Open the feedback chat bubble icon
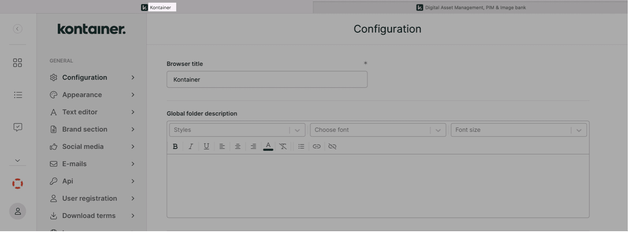 (x=18, y=128)
